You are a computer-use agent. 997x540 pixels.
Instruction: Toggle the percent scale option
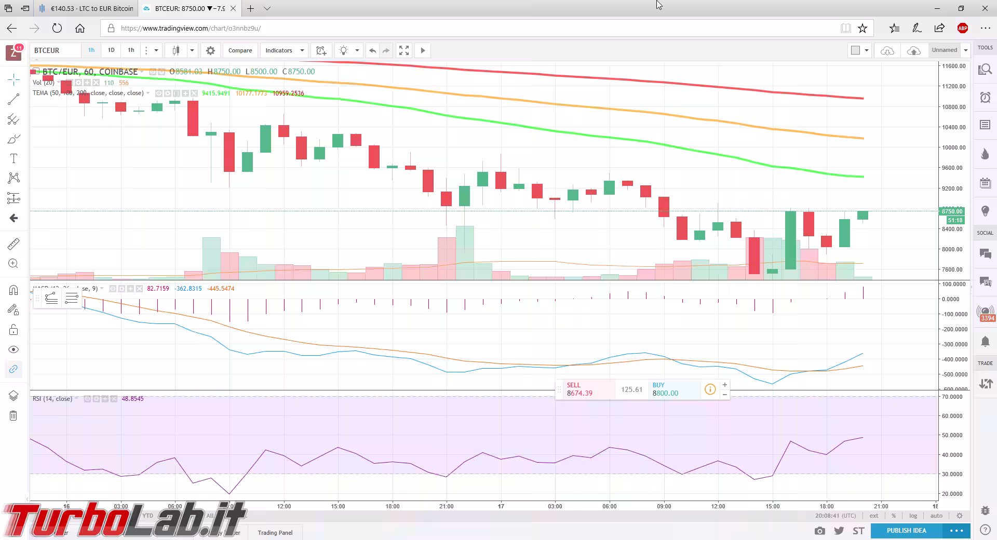[894, 516]
